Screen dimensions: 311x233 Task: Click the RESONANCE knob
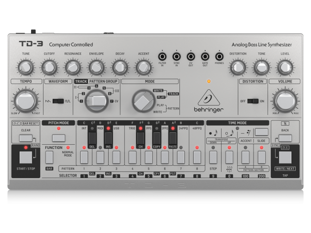(73, 67)
